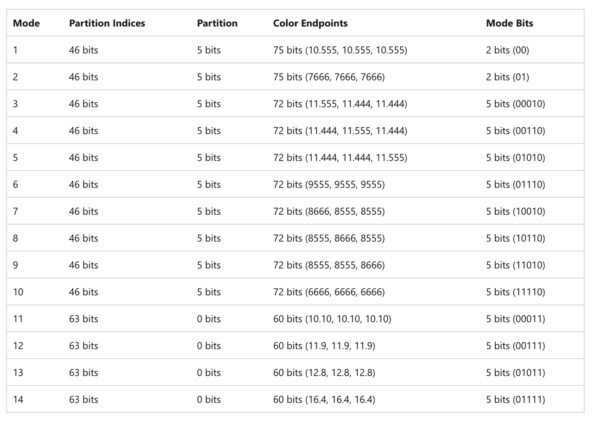
Task: Click the Mode Bits column header
Action: click(x=510, y=23)
